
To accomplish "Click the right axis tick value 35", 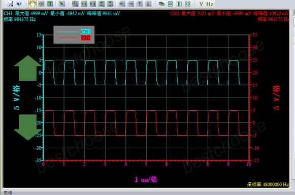I will 255,35.
